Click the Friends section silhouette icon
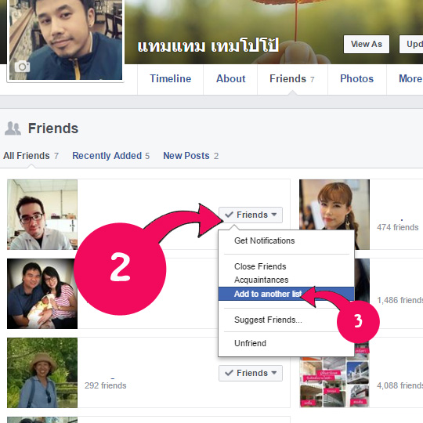 (13, 128)
